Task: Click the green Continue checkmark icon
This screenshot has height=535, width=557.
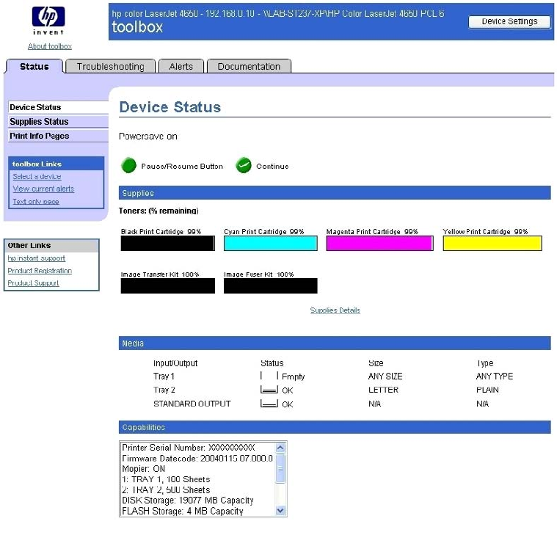Action: pos(244,166)
